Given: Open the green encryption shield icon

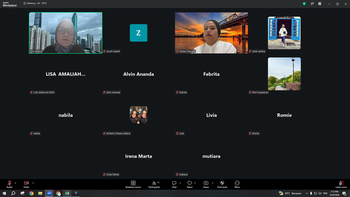Looking at the screenshot, I should tap(304, 4).
